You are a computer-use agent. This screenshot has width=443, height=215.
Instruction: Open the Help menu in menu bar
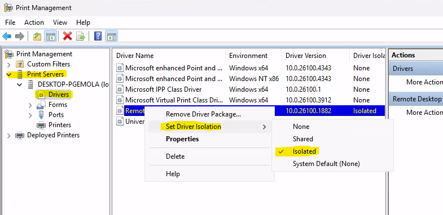click(x=83, y=23)
